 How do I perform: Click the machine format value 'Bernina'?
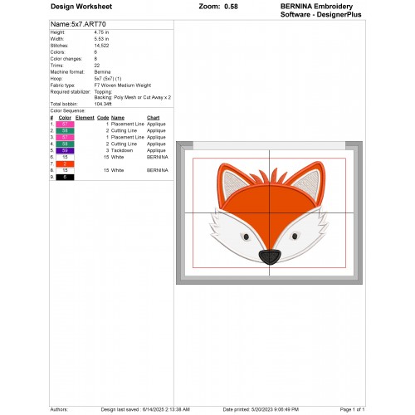pyautogui.click(x=102, y=72)
